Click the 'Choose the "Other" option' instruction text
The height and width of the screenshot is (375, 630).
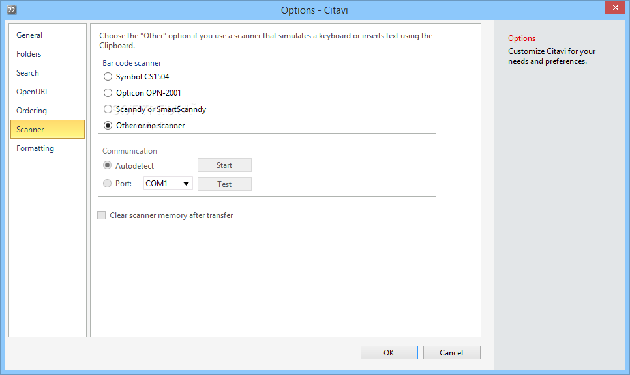[x=265, y=40]
